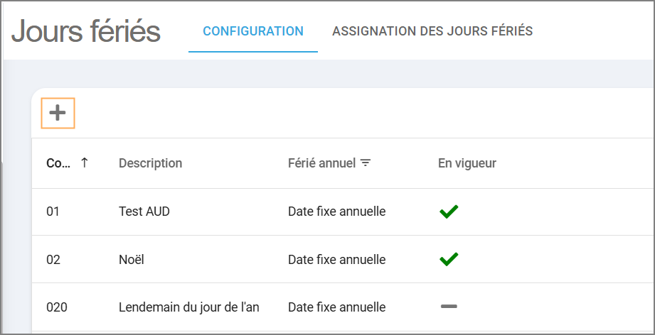Click the gray dash for Lendemain du jour de l'an
The height and width of the screenshot is (335, 655).
(x=449, y=307)
